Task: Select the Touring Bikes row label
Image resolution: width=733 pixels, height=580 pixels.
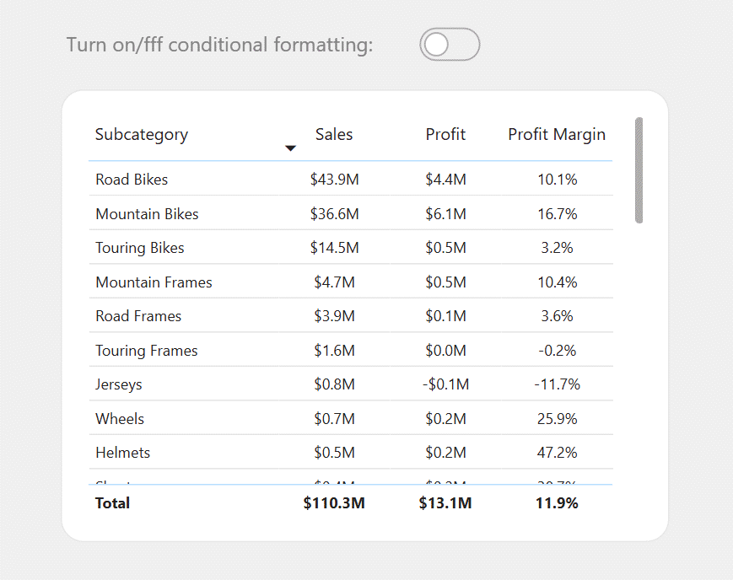Action: click(140, 248)
